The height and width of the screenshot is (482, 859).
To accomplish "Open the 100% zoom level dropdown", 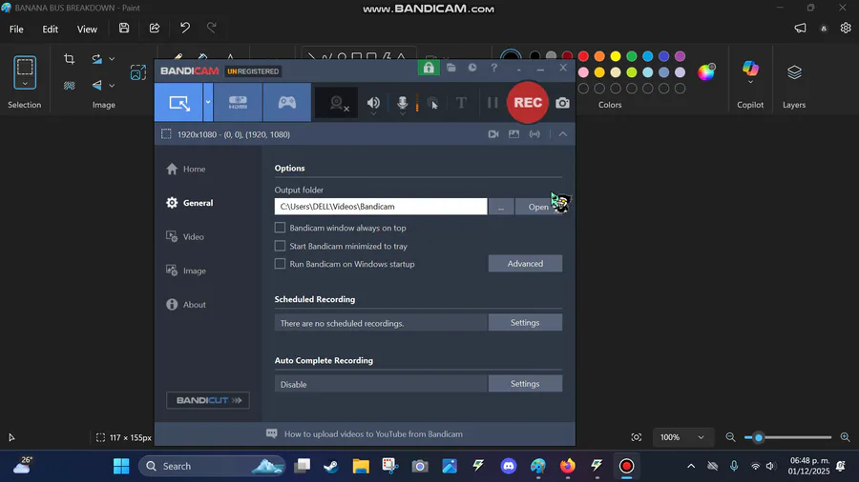I will 681,437.
